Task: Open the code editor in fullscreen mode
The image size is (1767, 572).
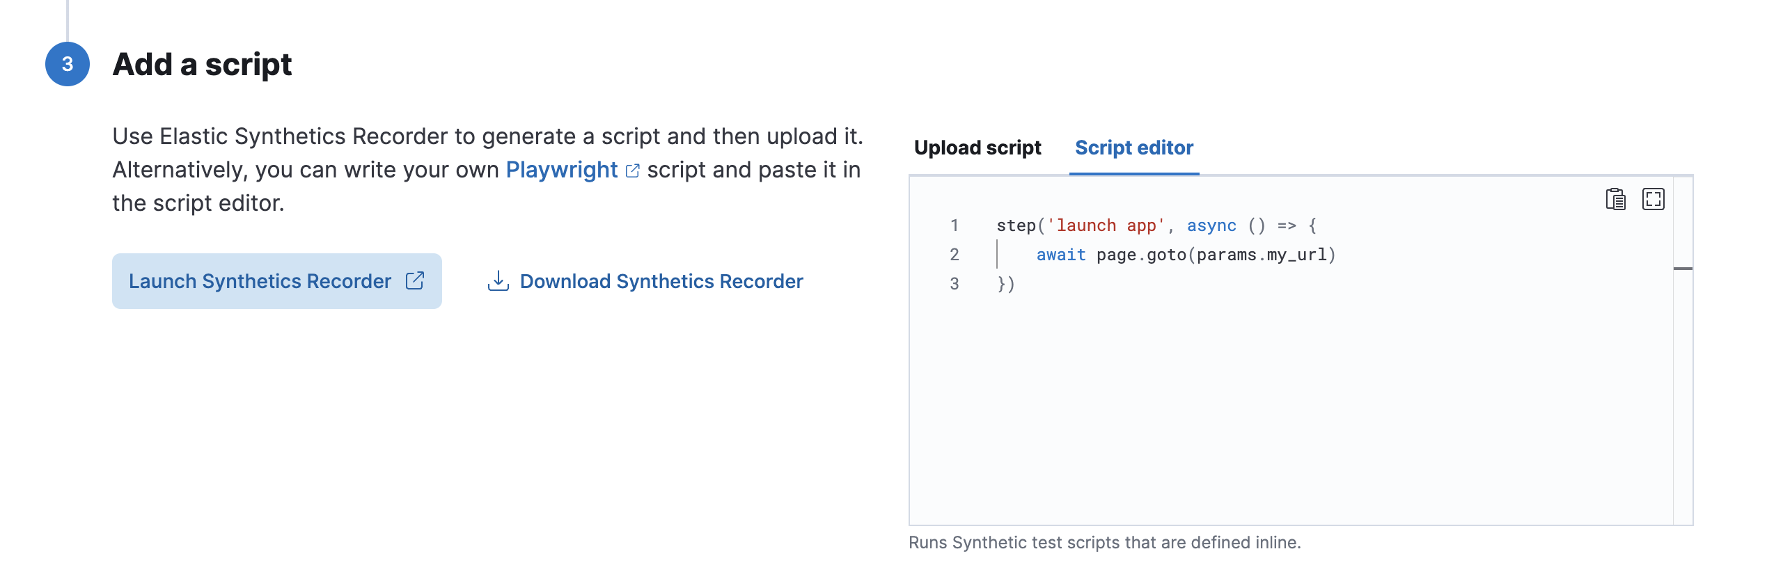Action: [x=1653, y=200]
